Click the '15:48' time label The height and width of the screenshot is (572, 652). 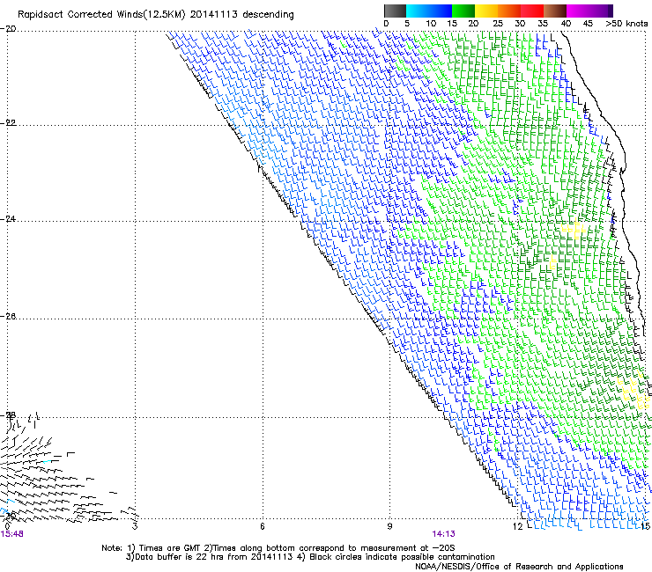(12, 534)
